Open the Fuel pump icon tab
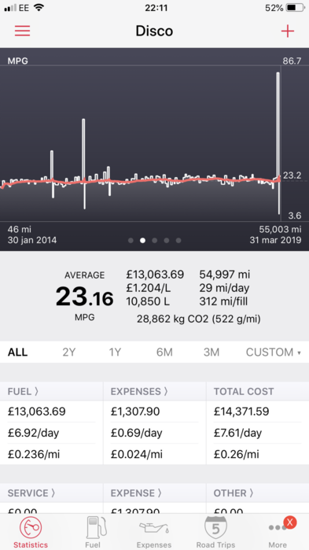 [x=93, y=527]
